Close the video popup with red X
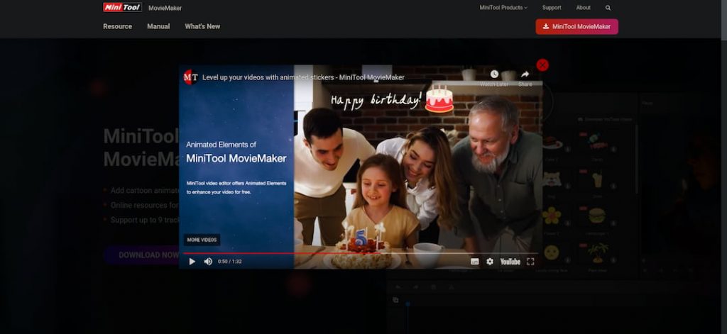This screenshot has height=334, width=727. (542, 65)
